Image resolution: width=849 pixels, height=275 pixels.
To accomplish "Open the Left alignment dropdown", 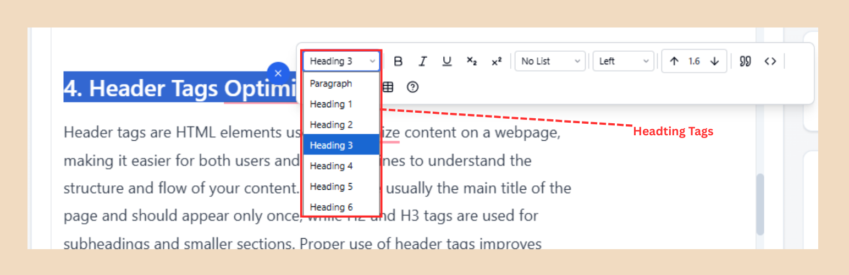I will (x=624, y=61).
